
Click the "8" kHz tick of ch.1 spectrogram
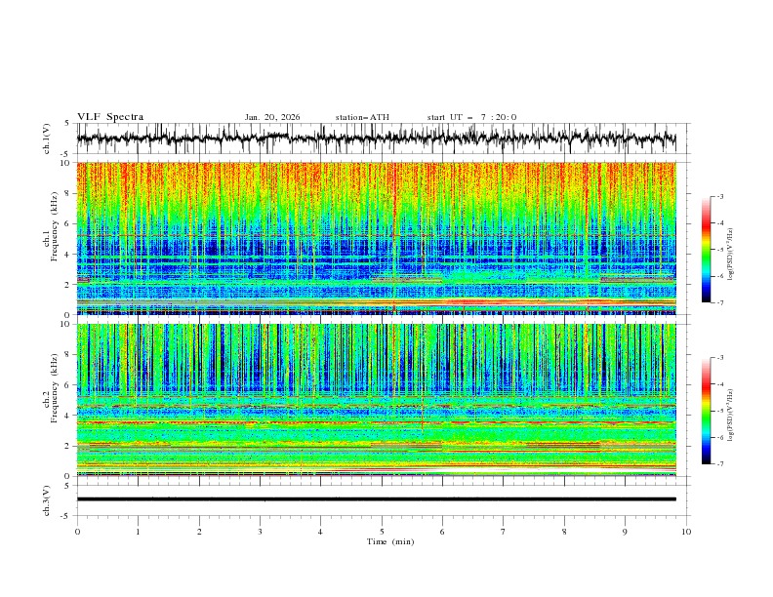pos(68,193)
